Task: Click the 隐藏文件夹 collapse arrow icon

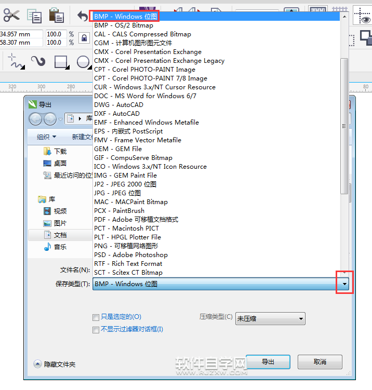Action: [x=37, y=364]
